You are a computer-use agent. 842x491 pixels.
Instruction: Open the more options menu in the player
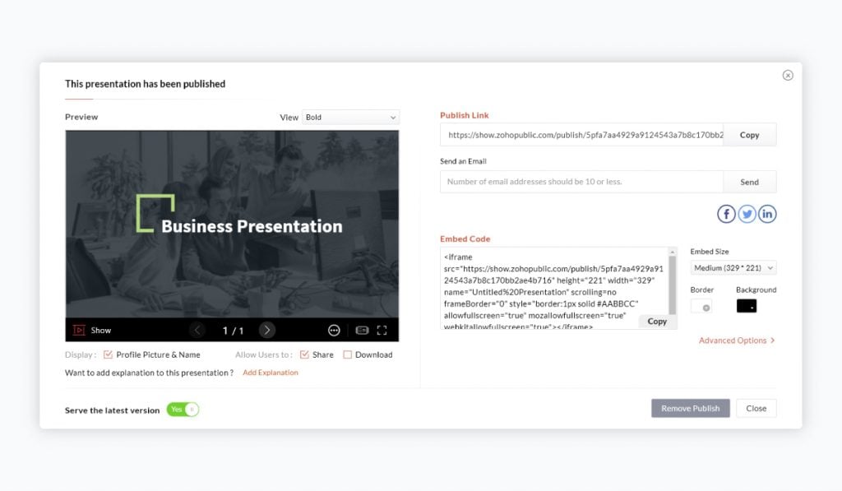[334, 330]
